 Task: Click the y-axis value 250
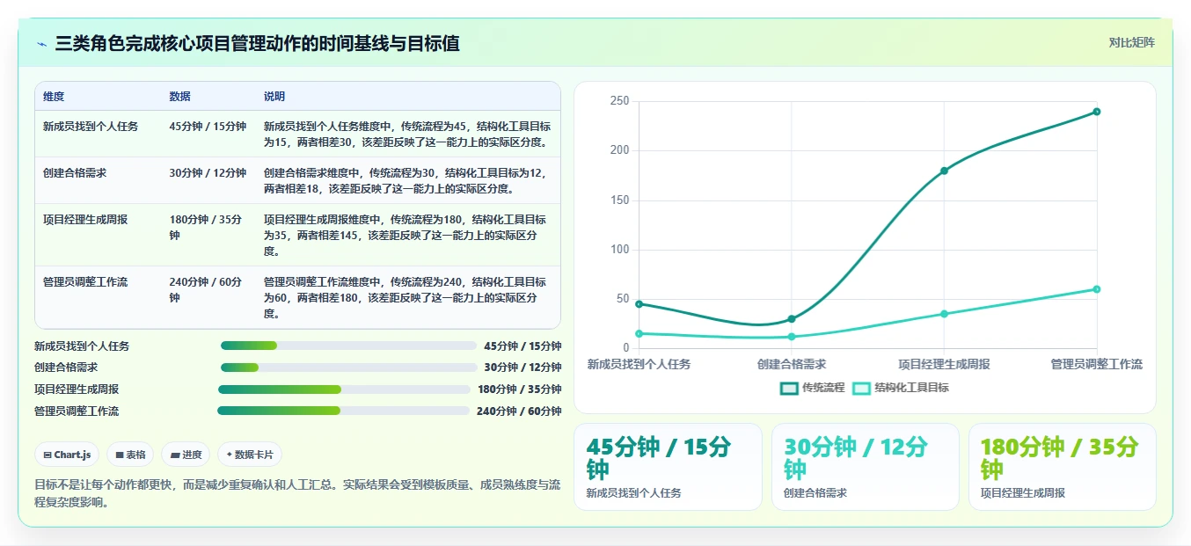pos(619,101)
